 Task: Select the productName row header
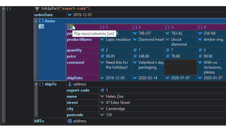(x=82, y=40)
